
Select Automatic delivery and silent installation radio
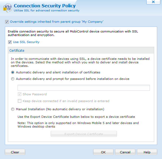(x=13, y=72)
